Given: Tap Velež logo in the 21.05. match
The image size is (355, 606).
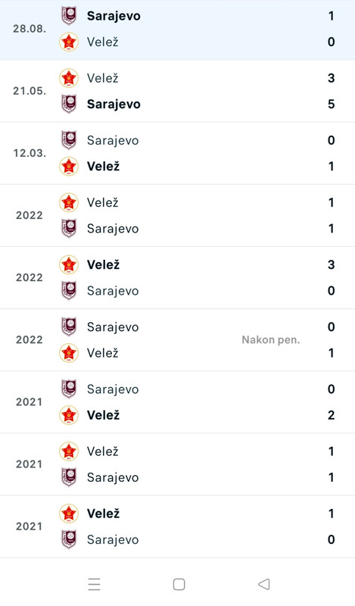Looking at the screenshot, I should (x=69, y=78).
